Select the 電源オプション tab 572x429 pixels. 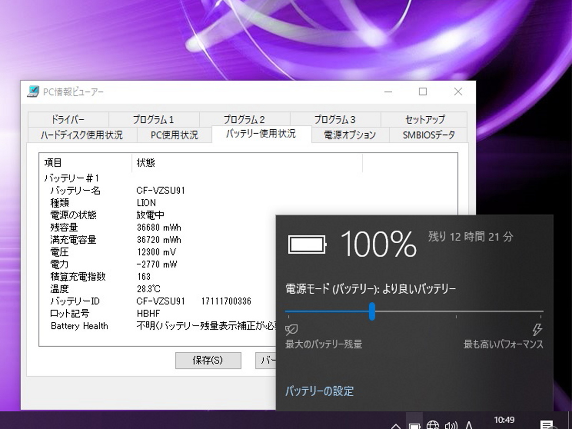pos(350,135)
